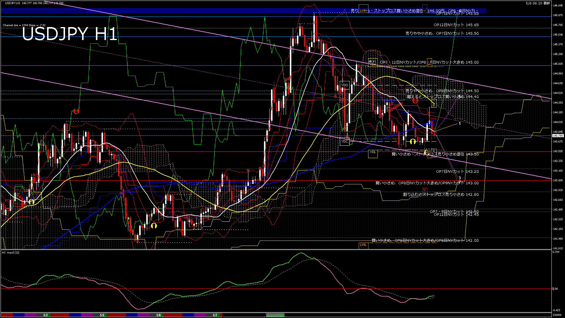This screenshot has width=565, height=318.
Task: Click the LWL label near chart bottom
Action: click(x=363, y=245)
